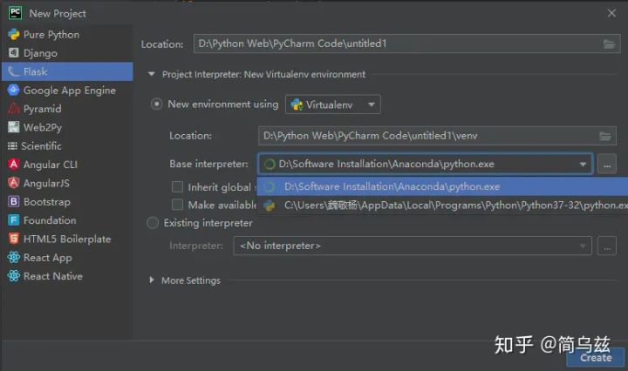
Task: Click the venv Location path field
Action: (x=437, y=136)
